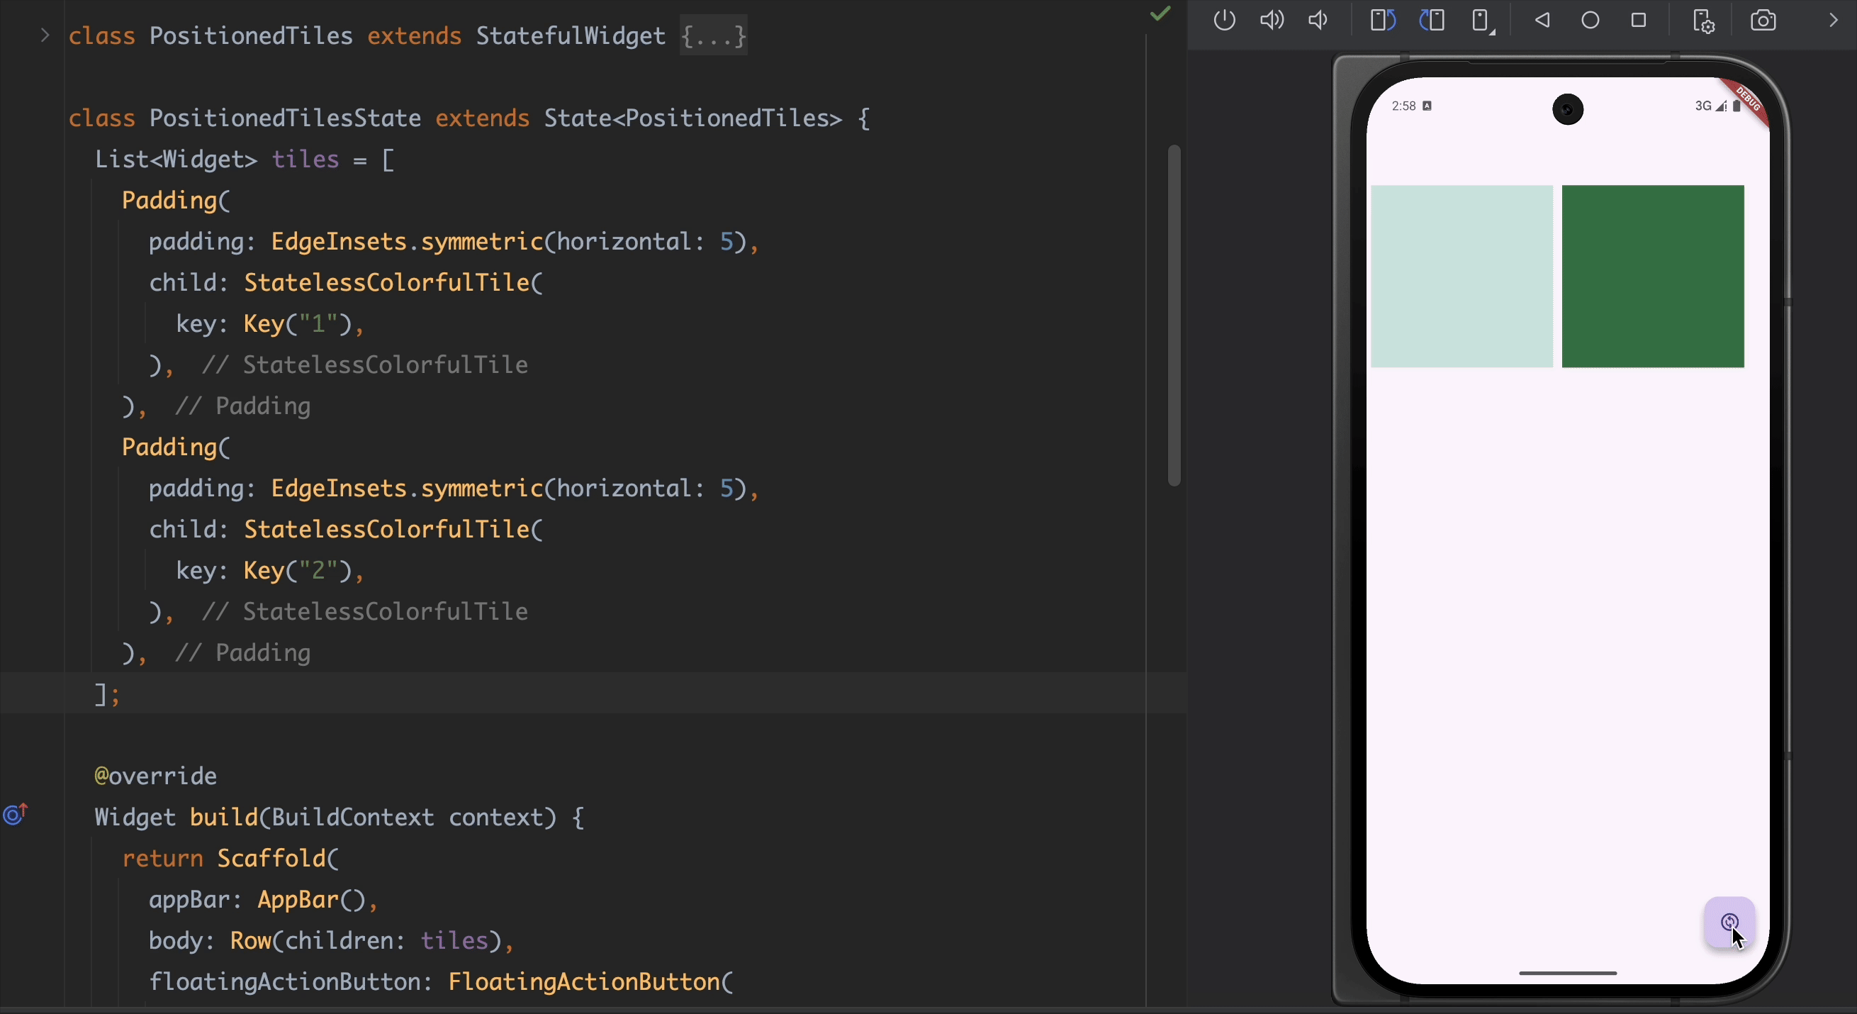Image resolution: width=1857 pixels, height=1014 pixels.
Task: Click the dark green colored tile
Action: tap(1652, 277)
